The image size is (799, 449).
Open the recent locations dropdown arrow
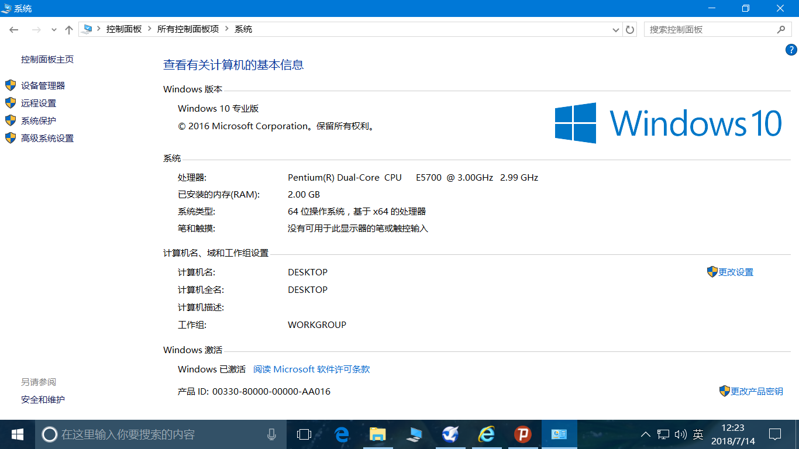pyautogui.click(x=54, y=29)
